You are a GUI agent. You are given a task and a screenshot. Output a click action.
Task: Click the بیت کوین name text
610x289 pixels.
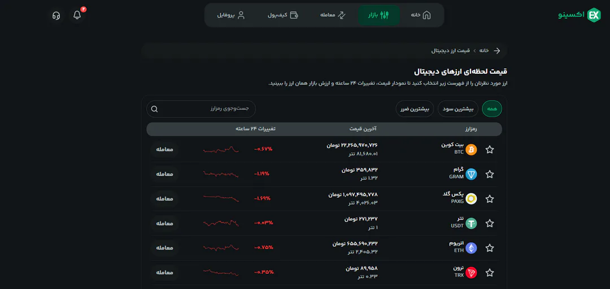coord(452,145)
